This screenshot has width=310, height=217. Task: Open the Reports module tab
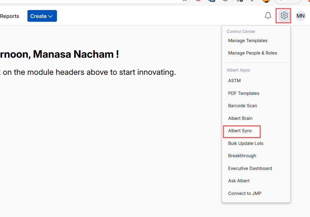point(9,16)
